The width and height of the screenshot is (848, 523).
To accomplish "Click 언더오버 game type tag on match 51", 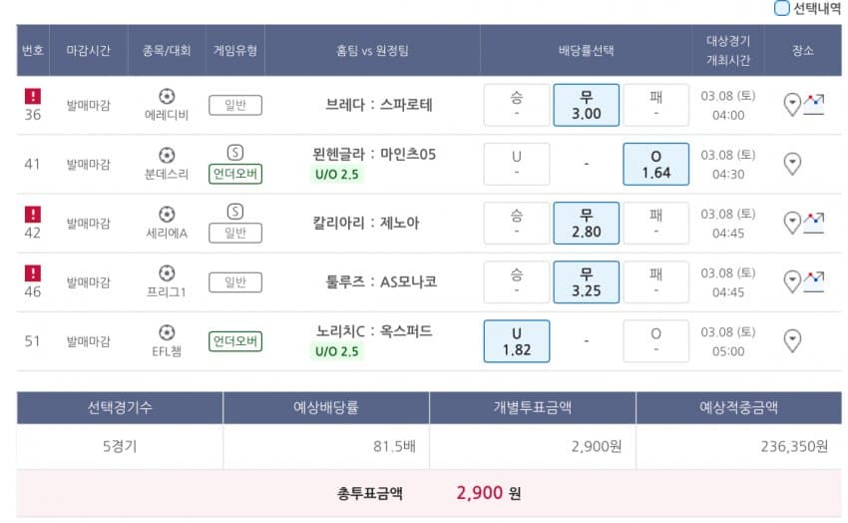I will pyautogui.click(x=235, y=341).
